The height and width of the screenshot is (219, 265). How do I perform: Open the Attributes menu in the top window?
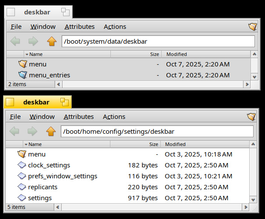pos(79,27)
